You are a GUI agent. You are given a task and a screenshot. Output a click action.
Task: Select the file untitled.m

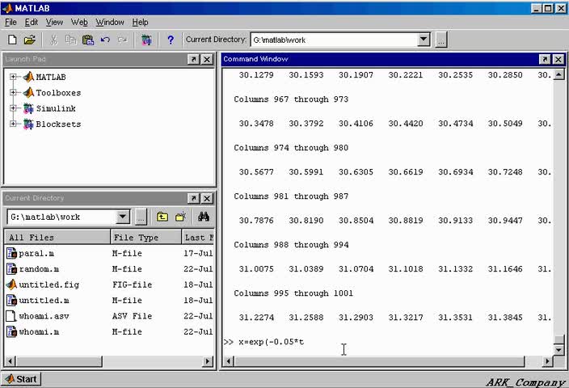coord(44,300)
